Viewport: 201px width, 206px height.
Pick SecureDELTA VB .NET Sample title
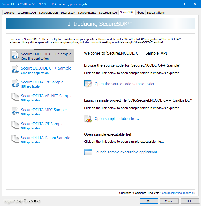click(x=47, y=96)
